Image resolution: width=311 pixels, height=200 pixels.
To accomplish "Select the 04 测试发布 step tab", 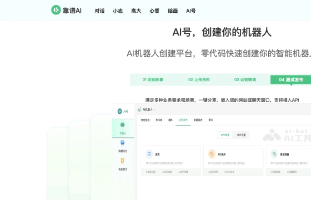I will click(x=291, y=79).
